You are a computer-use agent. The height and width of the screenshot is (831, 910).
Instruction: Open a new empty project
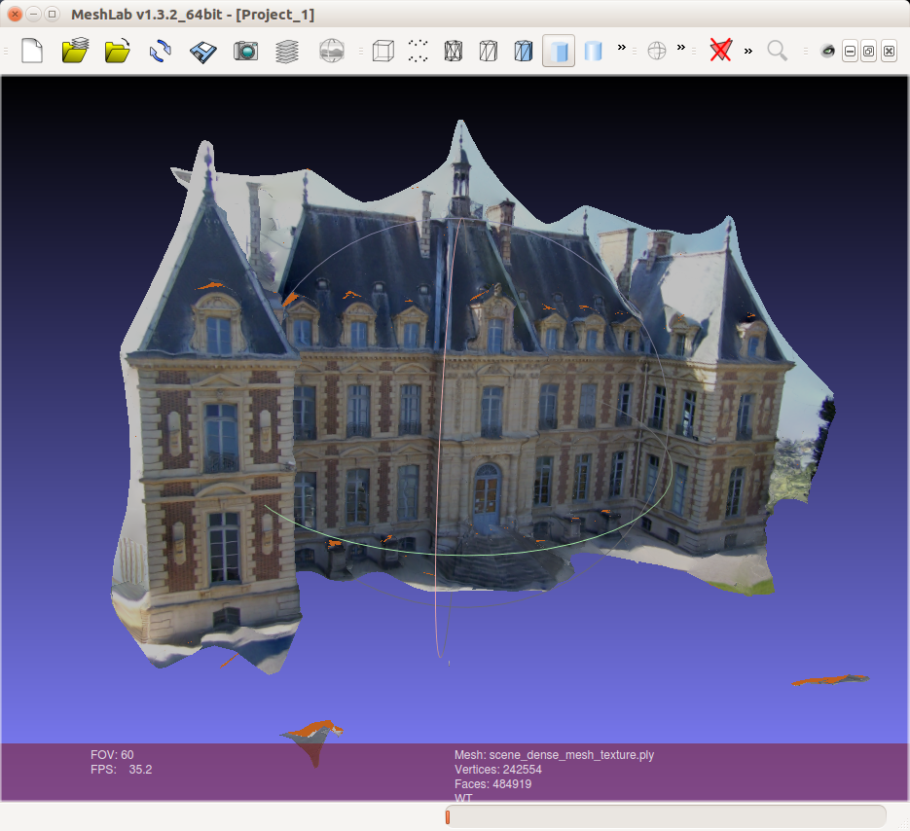click(x=31, y=51)
